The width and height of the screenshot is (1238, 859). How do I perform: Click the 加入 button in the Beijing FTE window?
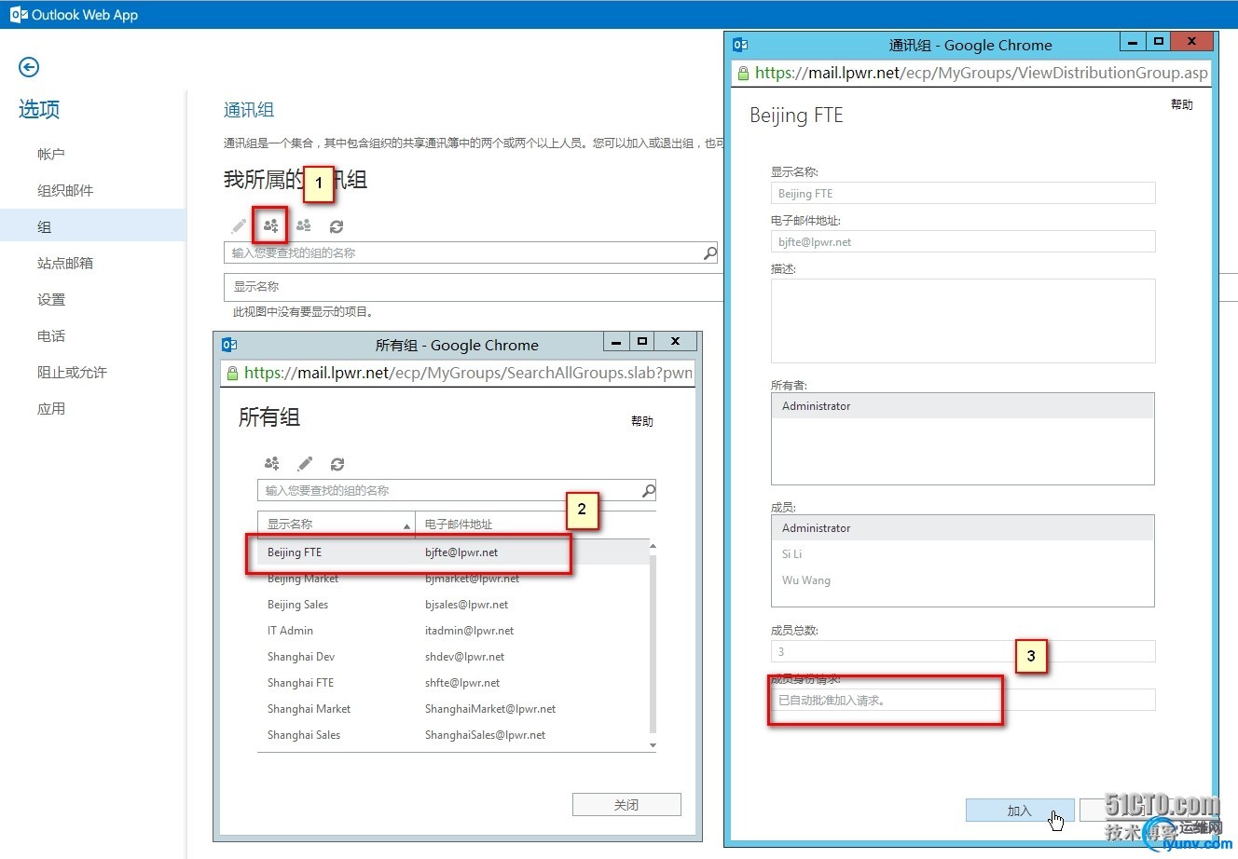click(1020, 811)
